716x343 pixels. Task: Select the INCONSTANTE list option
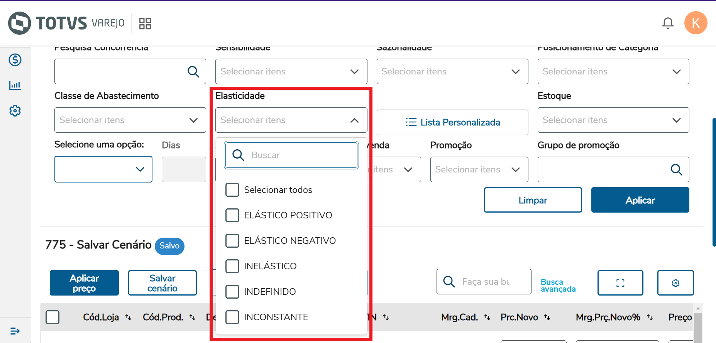[x=232, y=317]
